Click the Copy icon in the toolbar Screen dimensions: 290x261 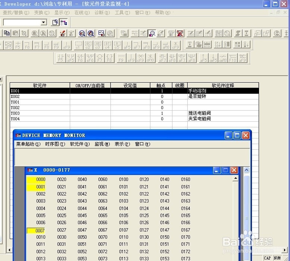coord(7,33)
